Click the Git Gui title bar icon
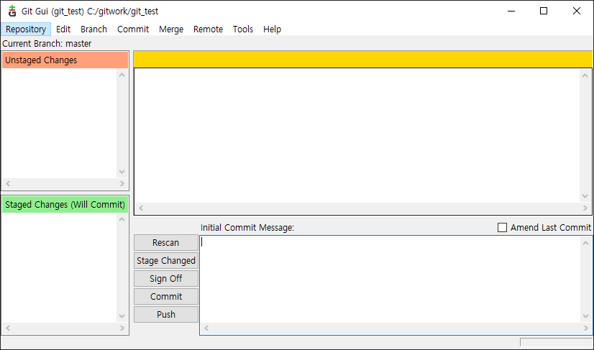 pos(12,11)
